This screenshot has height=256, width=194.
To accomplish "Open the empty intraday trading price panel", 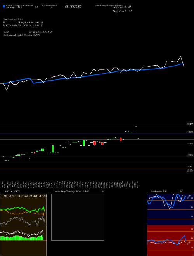I will (x=78, y=217).
